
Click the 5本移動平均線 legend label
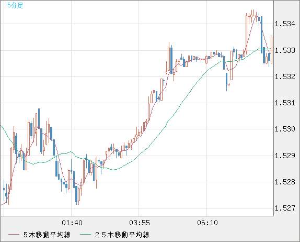coord(47,235)
